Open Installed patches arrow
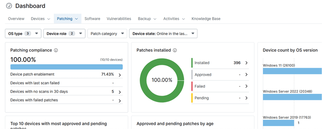The width and height of the screenshot is (322, 129). coord(247,63)
